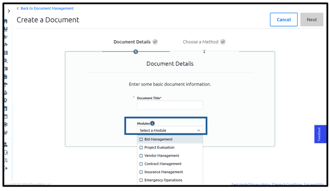The image size is (330, 191).
Task: Expand the sidebar with the chevron arrow
Action: (x=9, y=11)
